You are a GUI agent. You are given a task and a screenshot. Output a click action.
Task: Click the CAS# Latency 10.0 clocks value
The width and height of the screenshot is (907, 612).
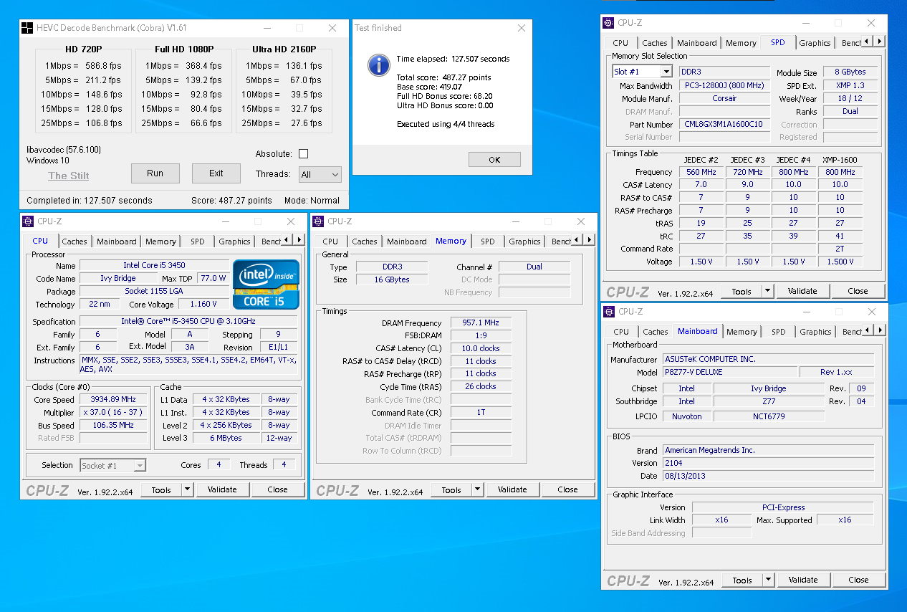tap(481, 348)
